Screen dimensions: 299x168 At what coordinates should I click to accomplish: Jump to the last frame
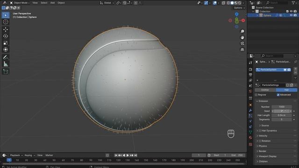click(x=135, y=155)
